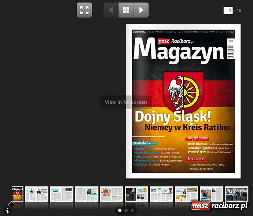This screenshot has height=216, width=253.
Task: Click the thumbnail strip position marker triangle
Action: point(12,203)
